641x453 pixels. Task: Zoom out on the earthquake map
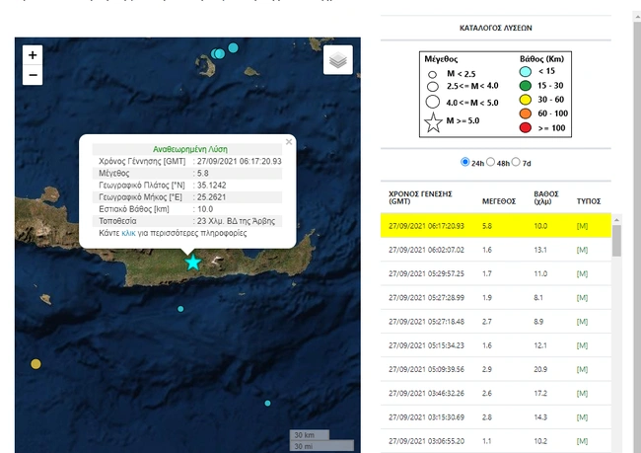tap(33, 76)
